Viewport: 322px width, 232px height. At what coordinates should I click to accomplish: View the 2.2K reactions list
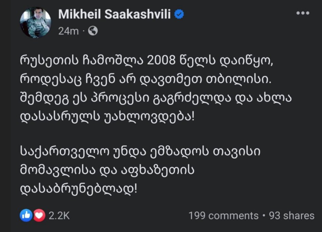point(59,216)
